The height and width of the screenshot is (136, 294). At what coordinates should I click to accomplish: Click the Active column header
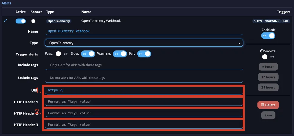20,12
